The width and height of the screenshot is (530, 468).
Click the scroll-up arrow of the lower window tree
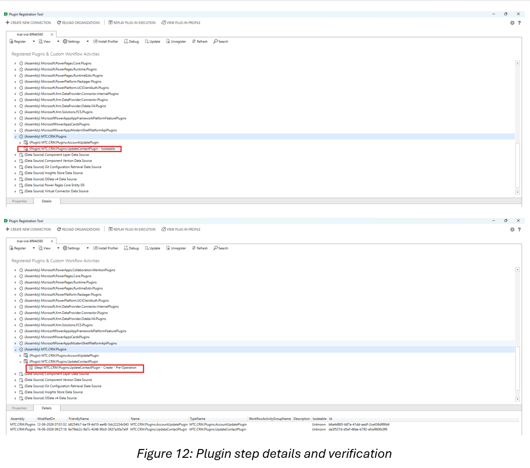(518, 270)
